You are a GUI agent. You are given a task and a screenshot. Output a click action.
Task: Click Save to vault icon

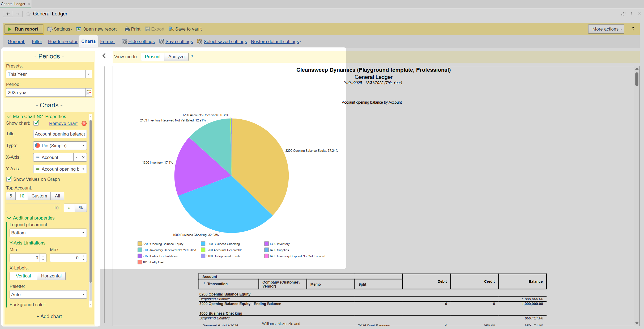pos(171,29)
